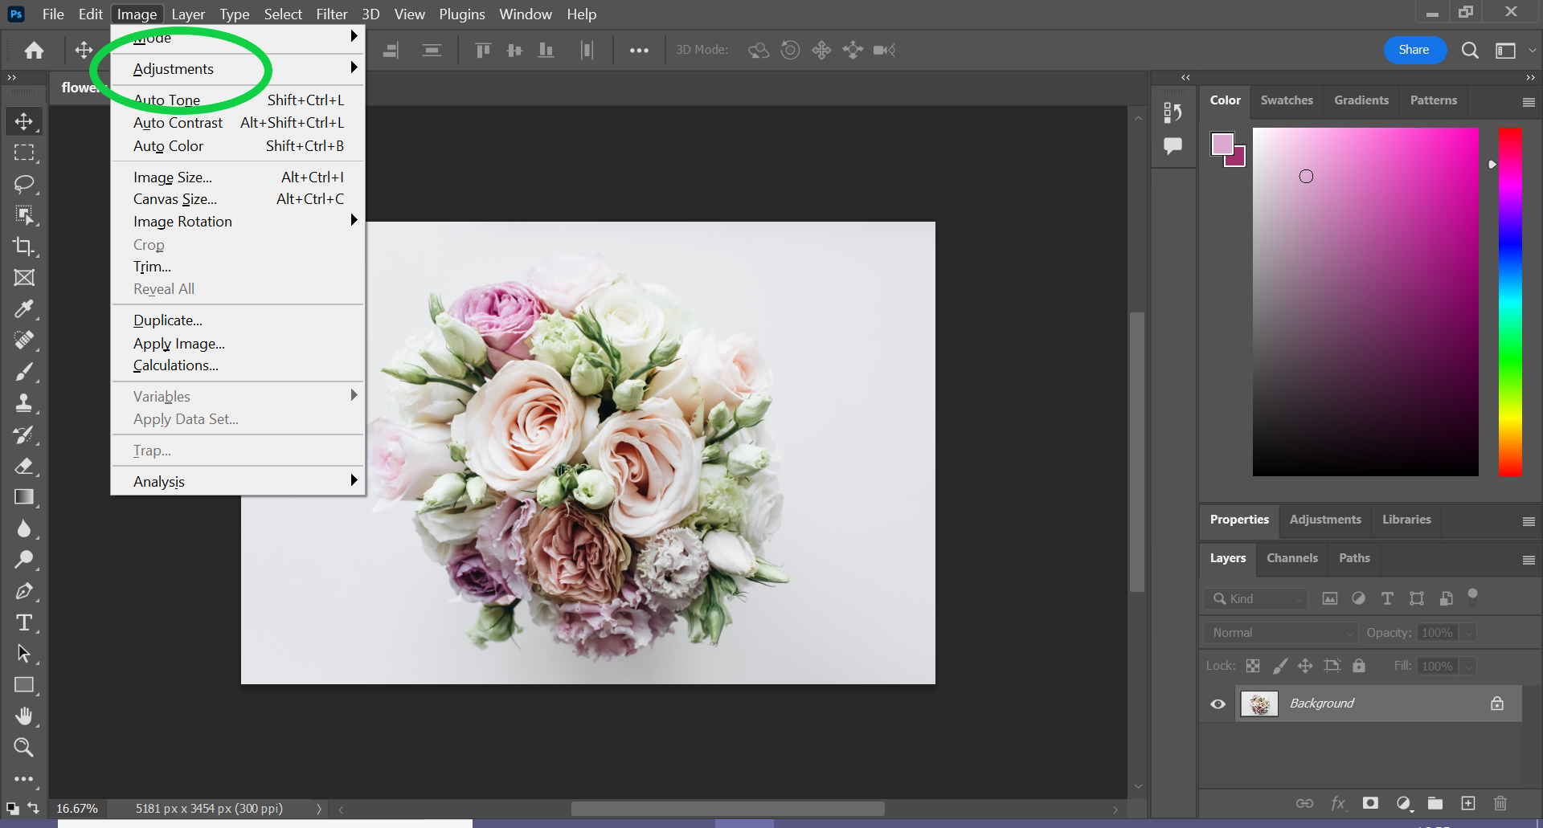Toggle lock transparent pixels icon
The width and height of the screenshot is (1543, 828).
click(1253, 666)
